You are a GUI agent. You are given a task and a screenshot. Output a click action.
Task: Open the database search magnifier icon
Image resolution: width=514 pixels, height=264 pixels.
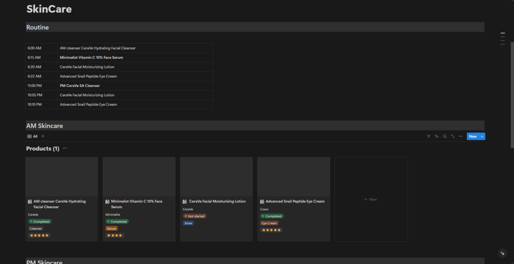[444, 137]
